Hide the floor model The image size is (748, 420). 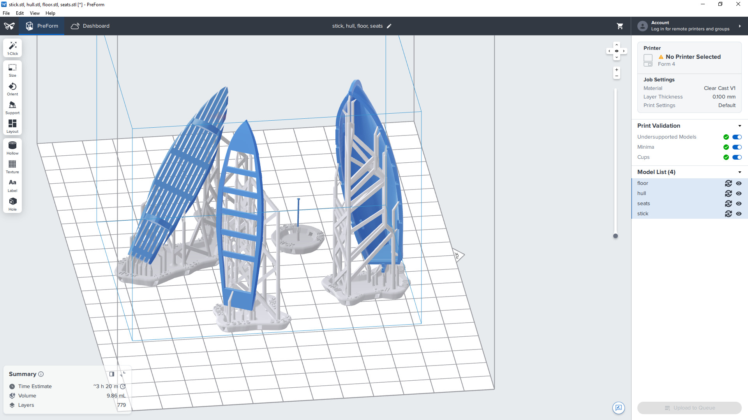pyautogui.click(x=739, y=183)
